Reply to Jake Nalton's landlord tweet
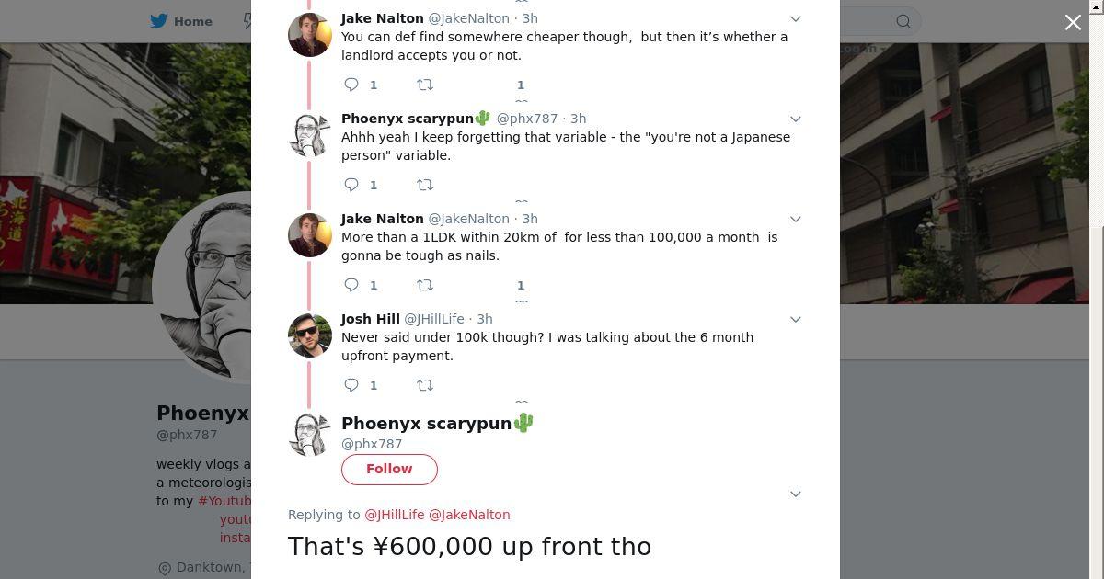Screen dimensions: 1104x579 coord(351,85)
